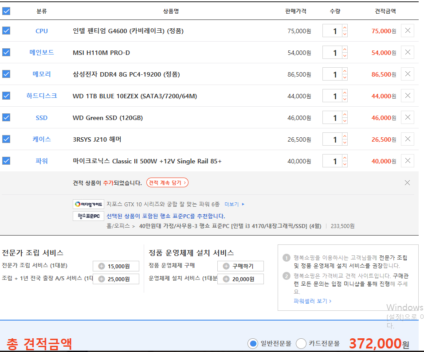Increase 하드디스크 quantity with up arrow
Image resolution: width=424 pixels, height=352 pixels.
pos(345,93)
